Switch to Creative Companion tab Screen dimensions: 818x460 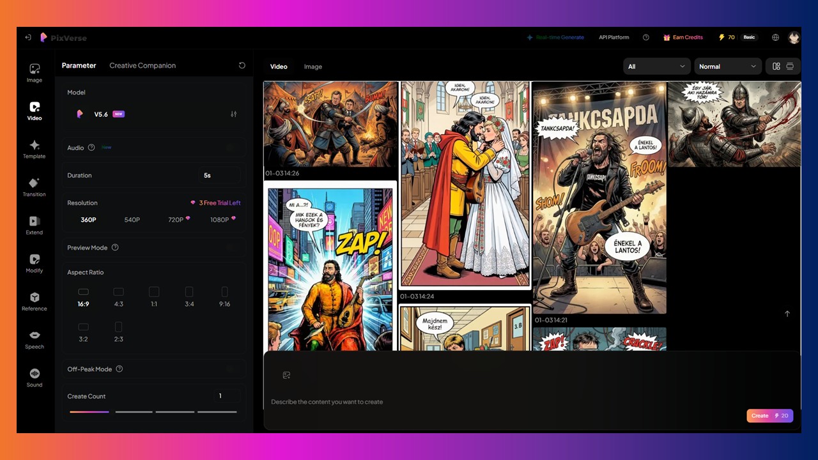pos(143,65)
